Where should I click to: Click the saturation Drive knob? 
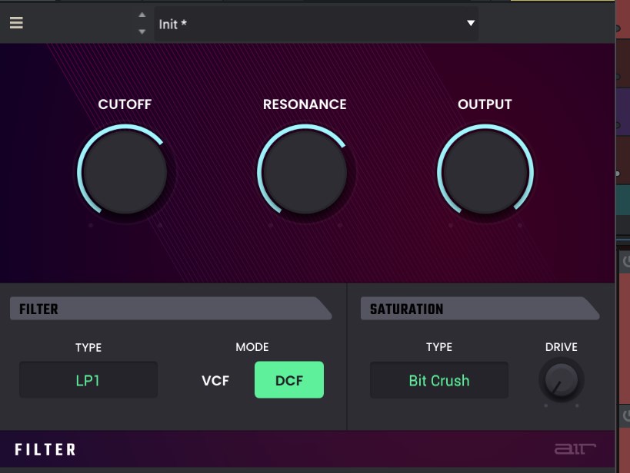[x=561, y=380]
